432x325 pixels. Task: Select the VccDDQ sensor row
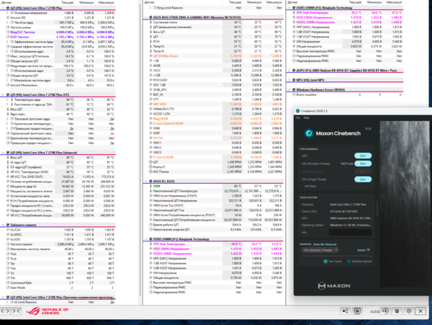(58, 235)
